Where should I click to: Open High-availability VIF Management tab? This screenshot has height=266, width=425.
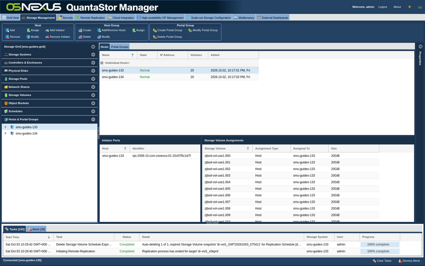160,18
